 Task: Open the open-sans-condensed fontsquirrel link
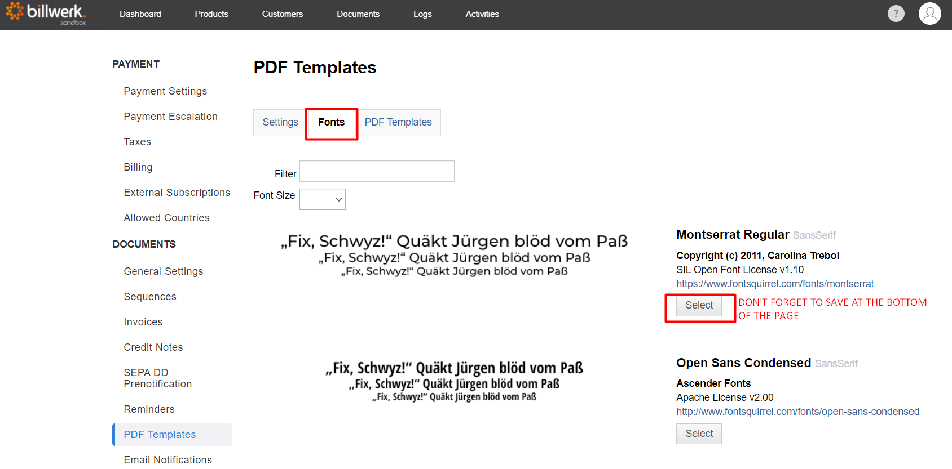(x=797, y=412)
